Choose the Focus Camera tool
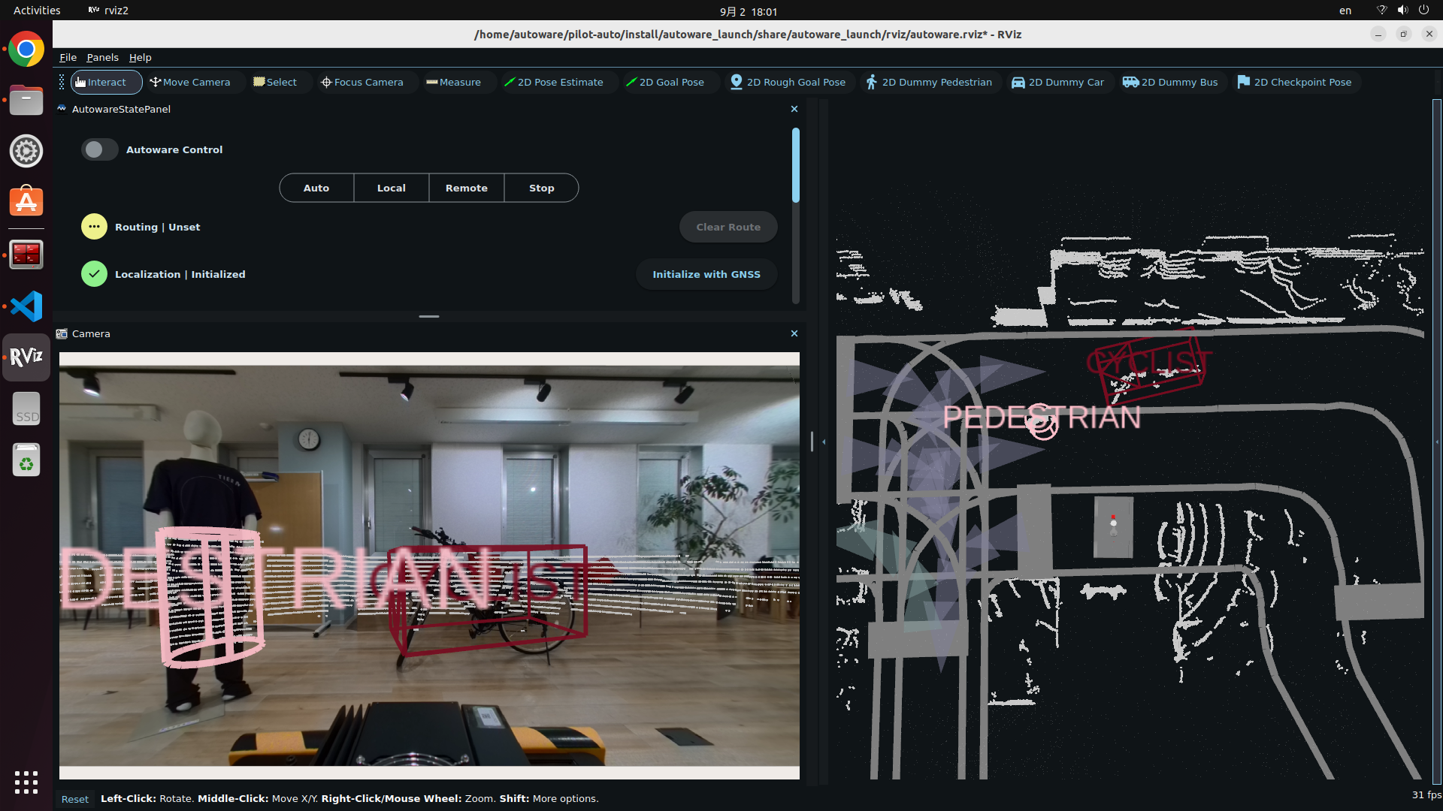 click(x=362, y=83)
